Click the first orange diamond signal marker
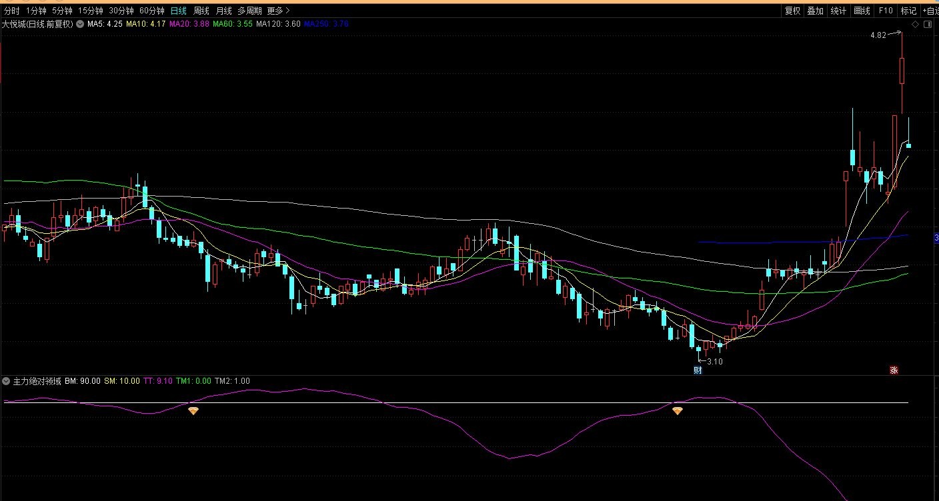 [193, 411]
